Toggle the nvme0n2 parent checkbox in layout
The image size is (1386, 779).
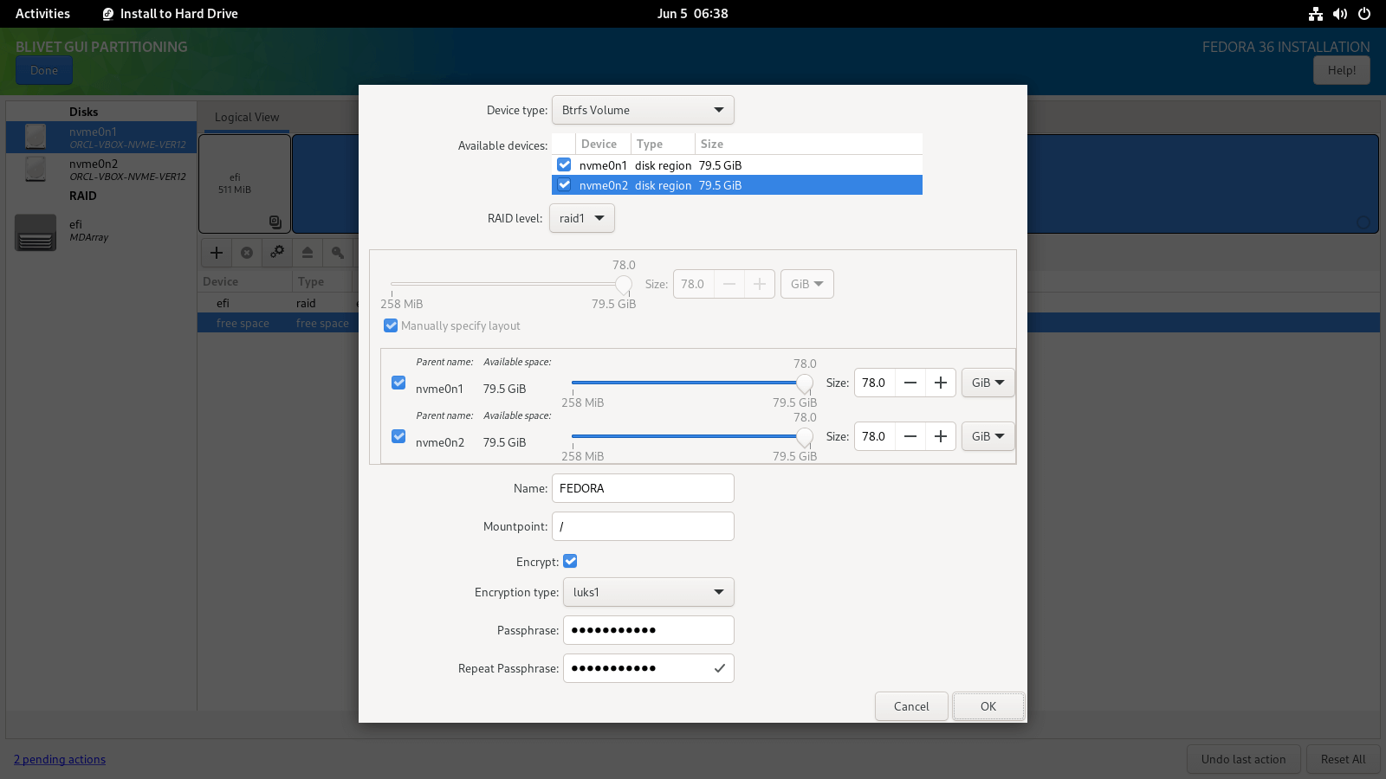click(x=398, y=436)
